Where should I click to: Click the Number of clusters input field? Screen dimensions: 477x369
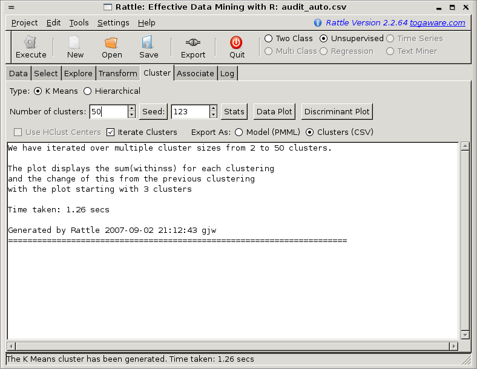(108, 111)
